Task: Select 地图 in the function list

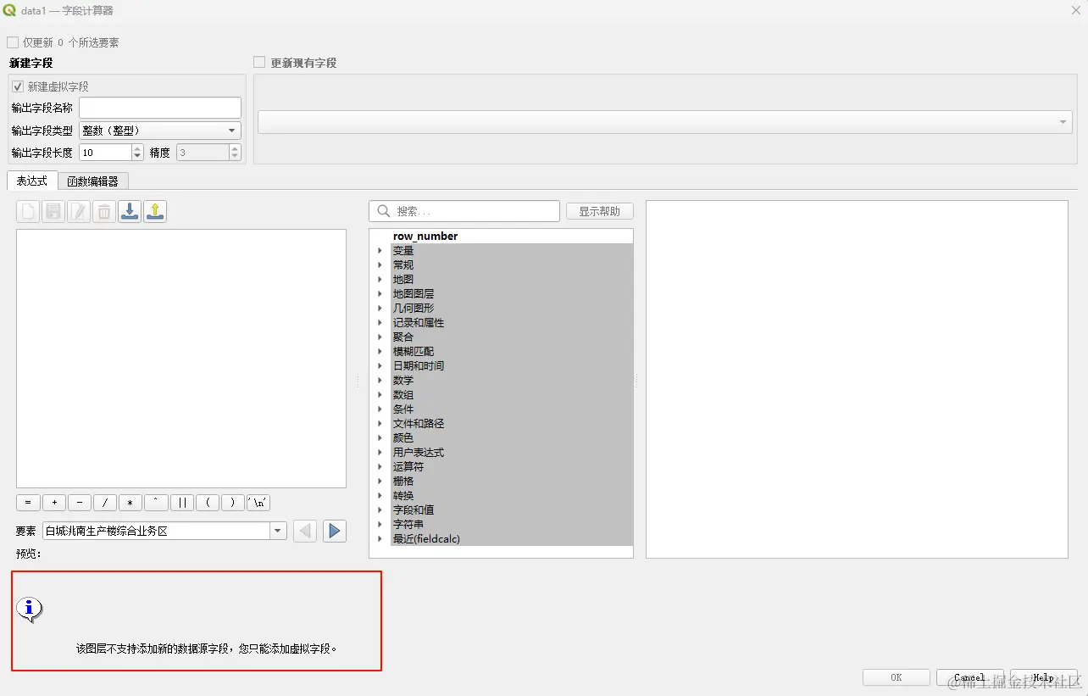Action: coord(403,280)
